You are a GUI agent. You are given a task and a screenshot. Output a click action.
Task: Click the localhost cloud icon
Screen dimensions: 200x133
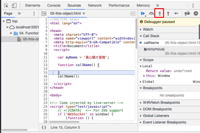point(12,27)
